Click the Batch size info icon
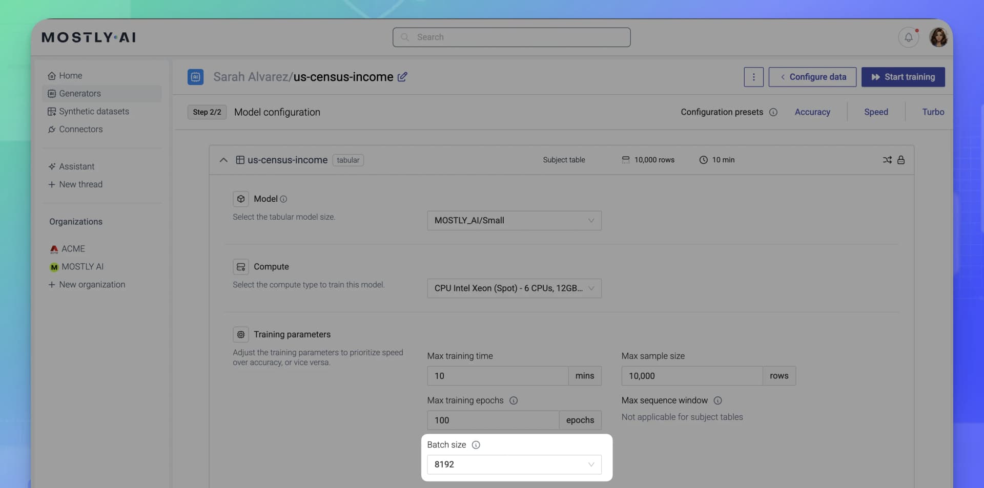Viewport: 984px width, 488px height. coord(476,444)
